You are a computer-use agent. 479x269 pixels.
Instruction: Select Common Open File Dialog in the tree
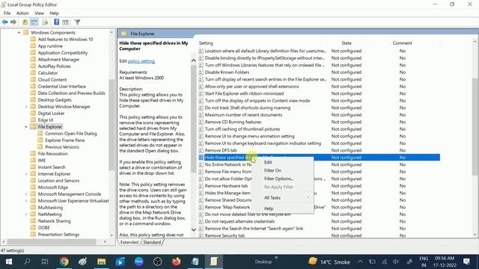coord(71,134)
